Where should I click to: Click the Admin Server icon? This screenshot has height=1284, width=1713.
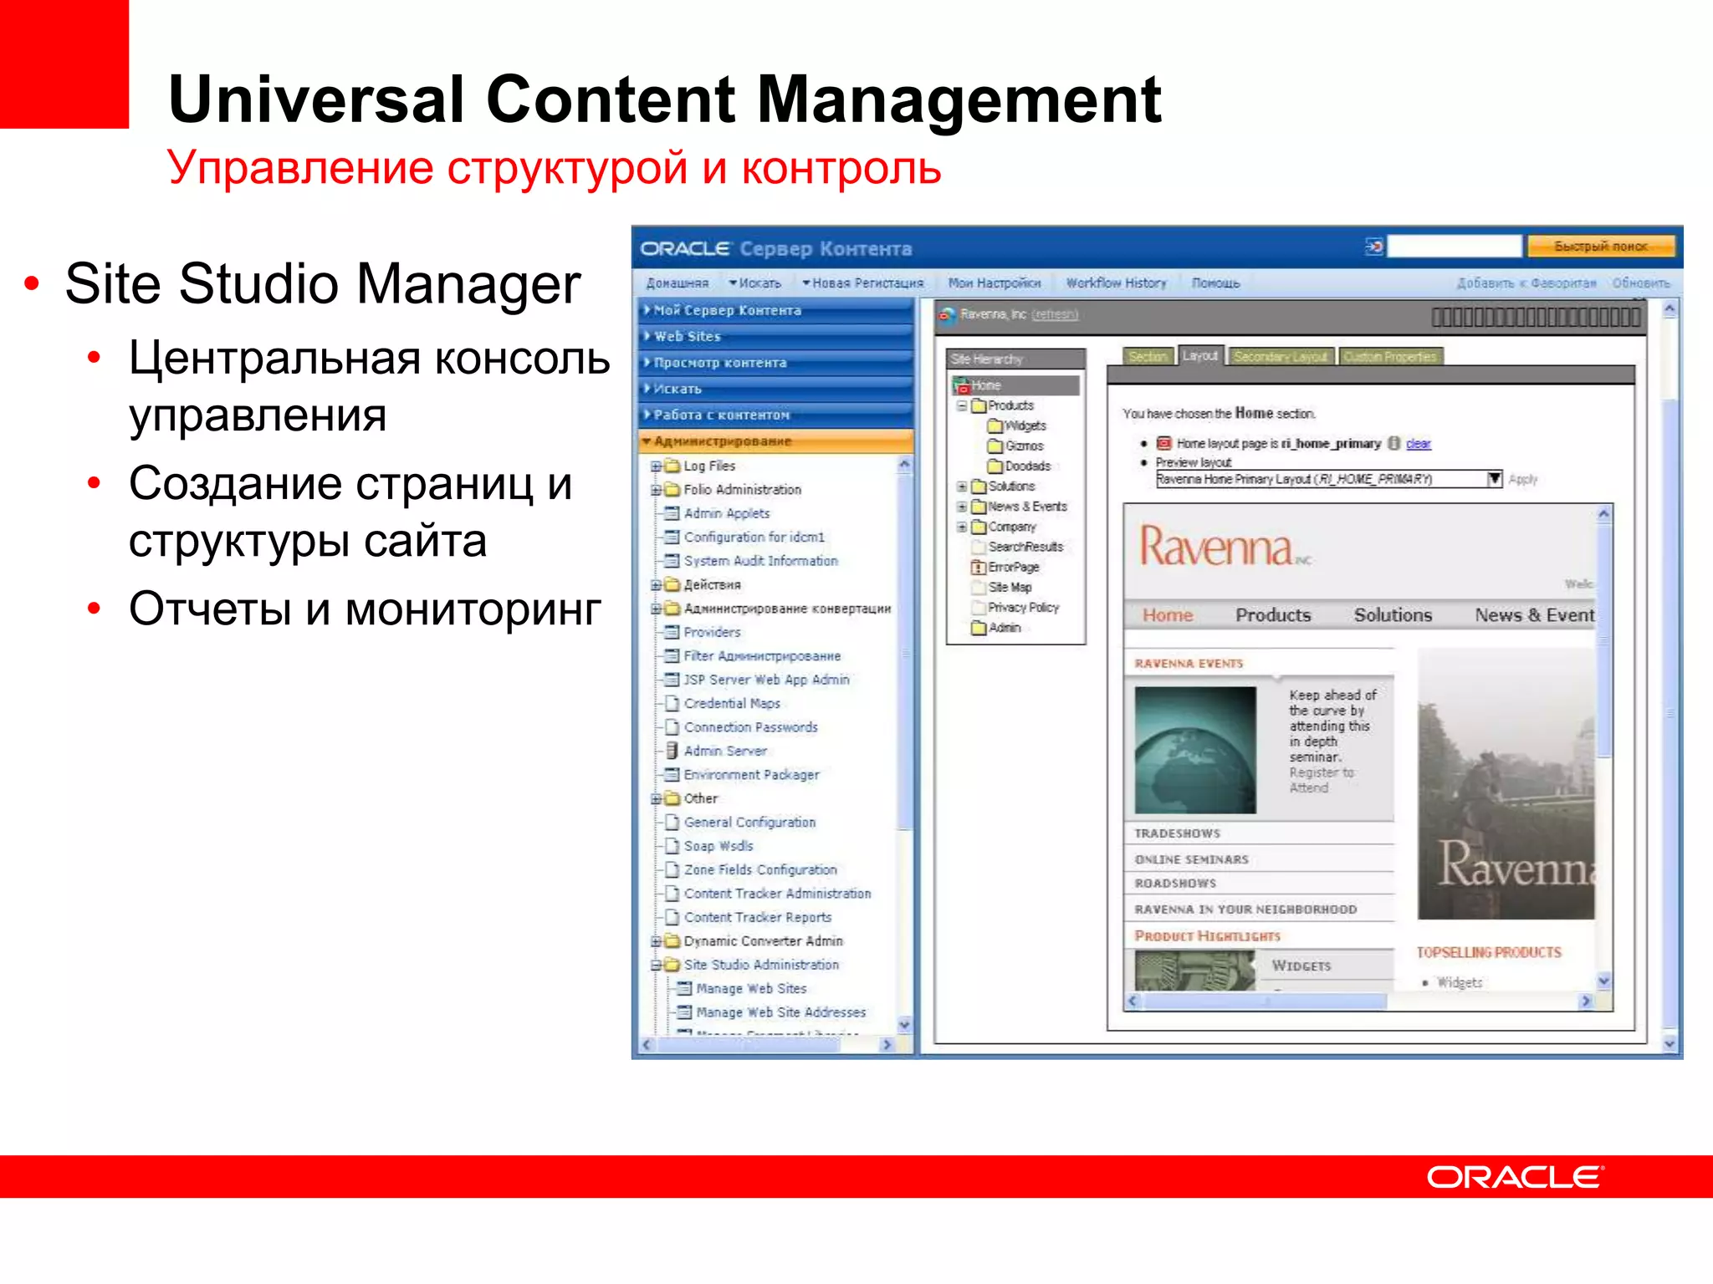click(x=672, y=751)
